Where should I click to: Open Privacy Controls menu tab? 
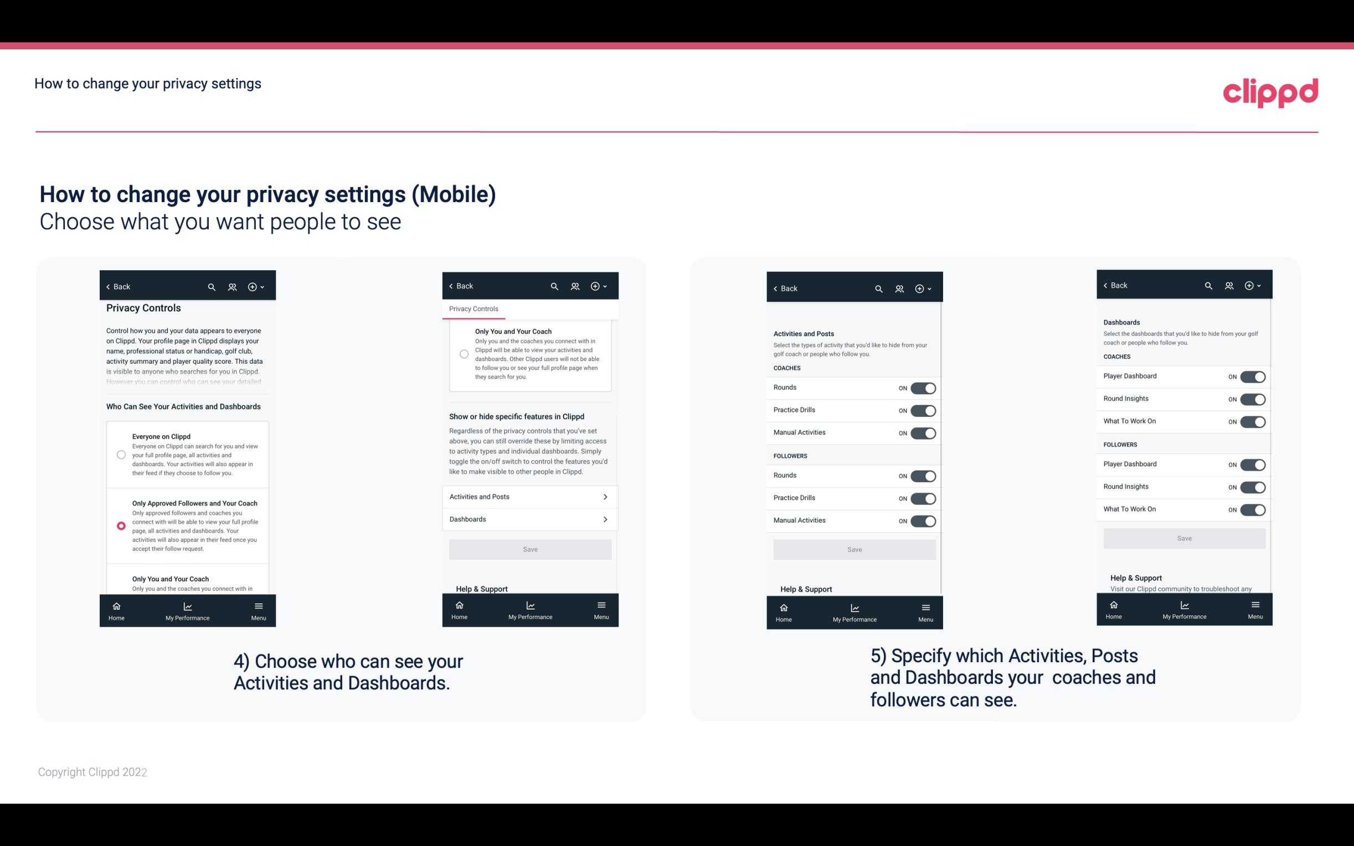(x=473, y=309)
